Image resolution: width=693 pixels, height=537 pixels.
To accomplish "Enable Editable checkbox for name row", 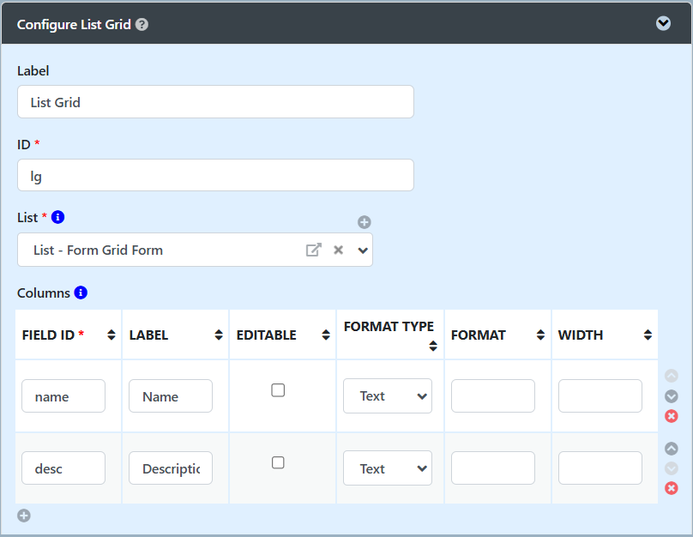I will point(278,390).
